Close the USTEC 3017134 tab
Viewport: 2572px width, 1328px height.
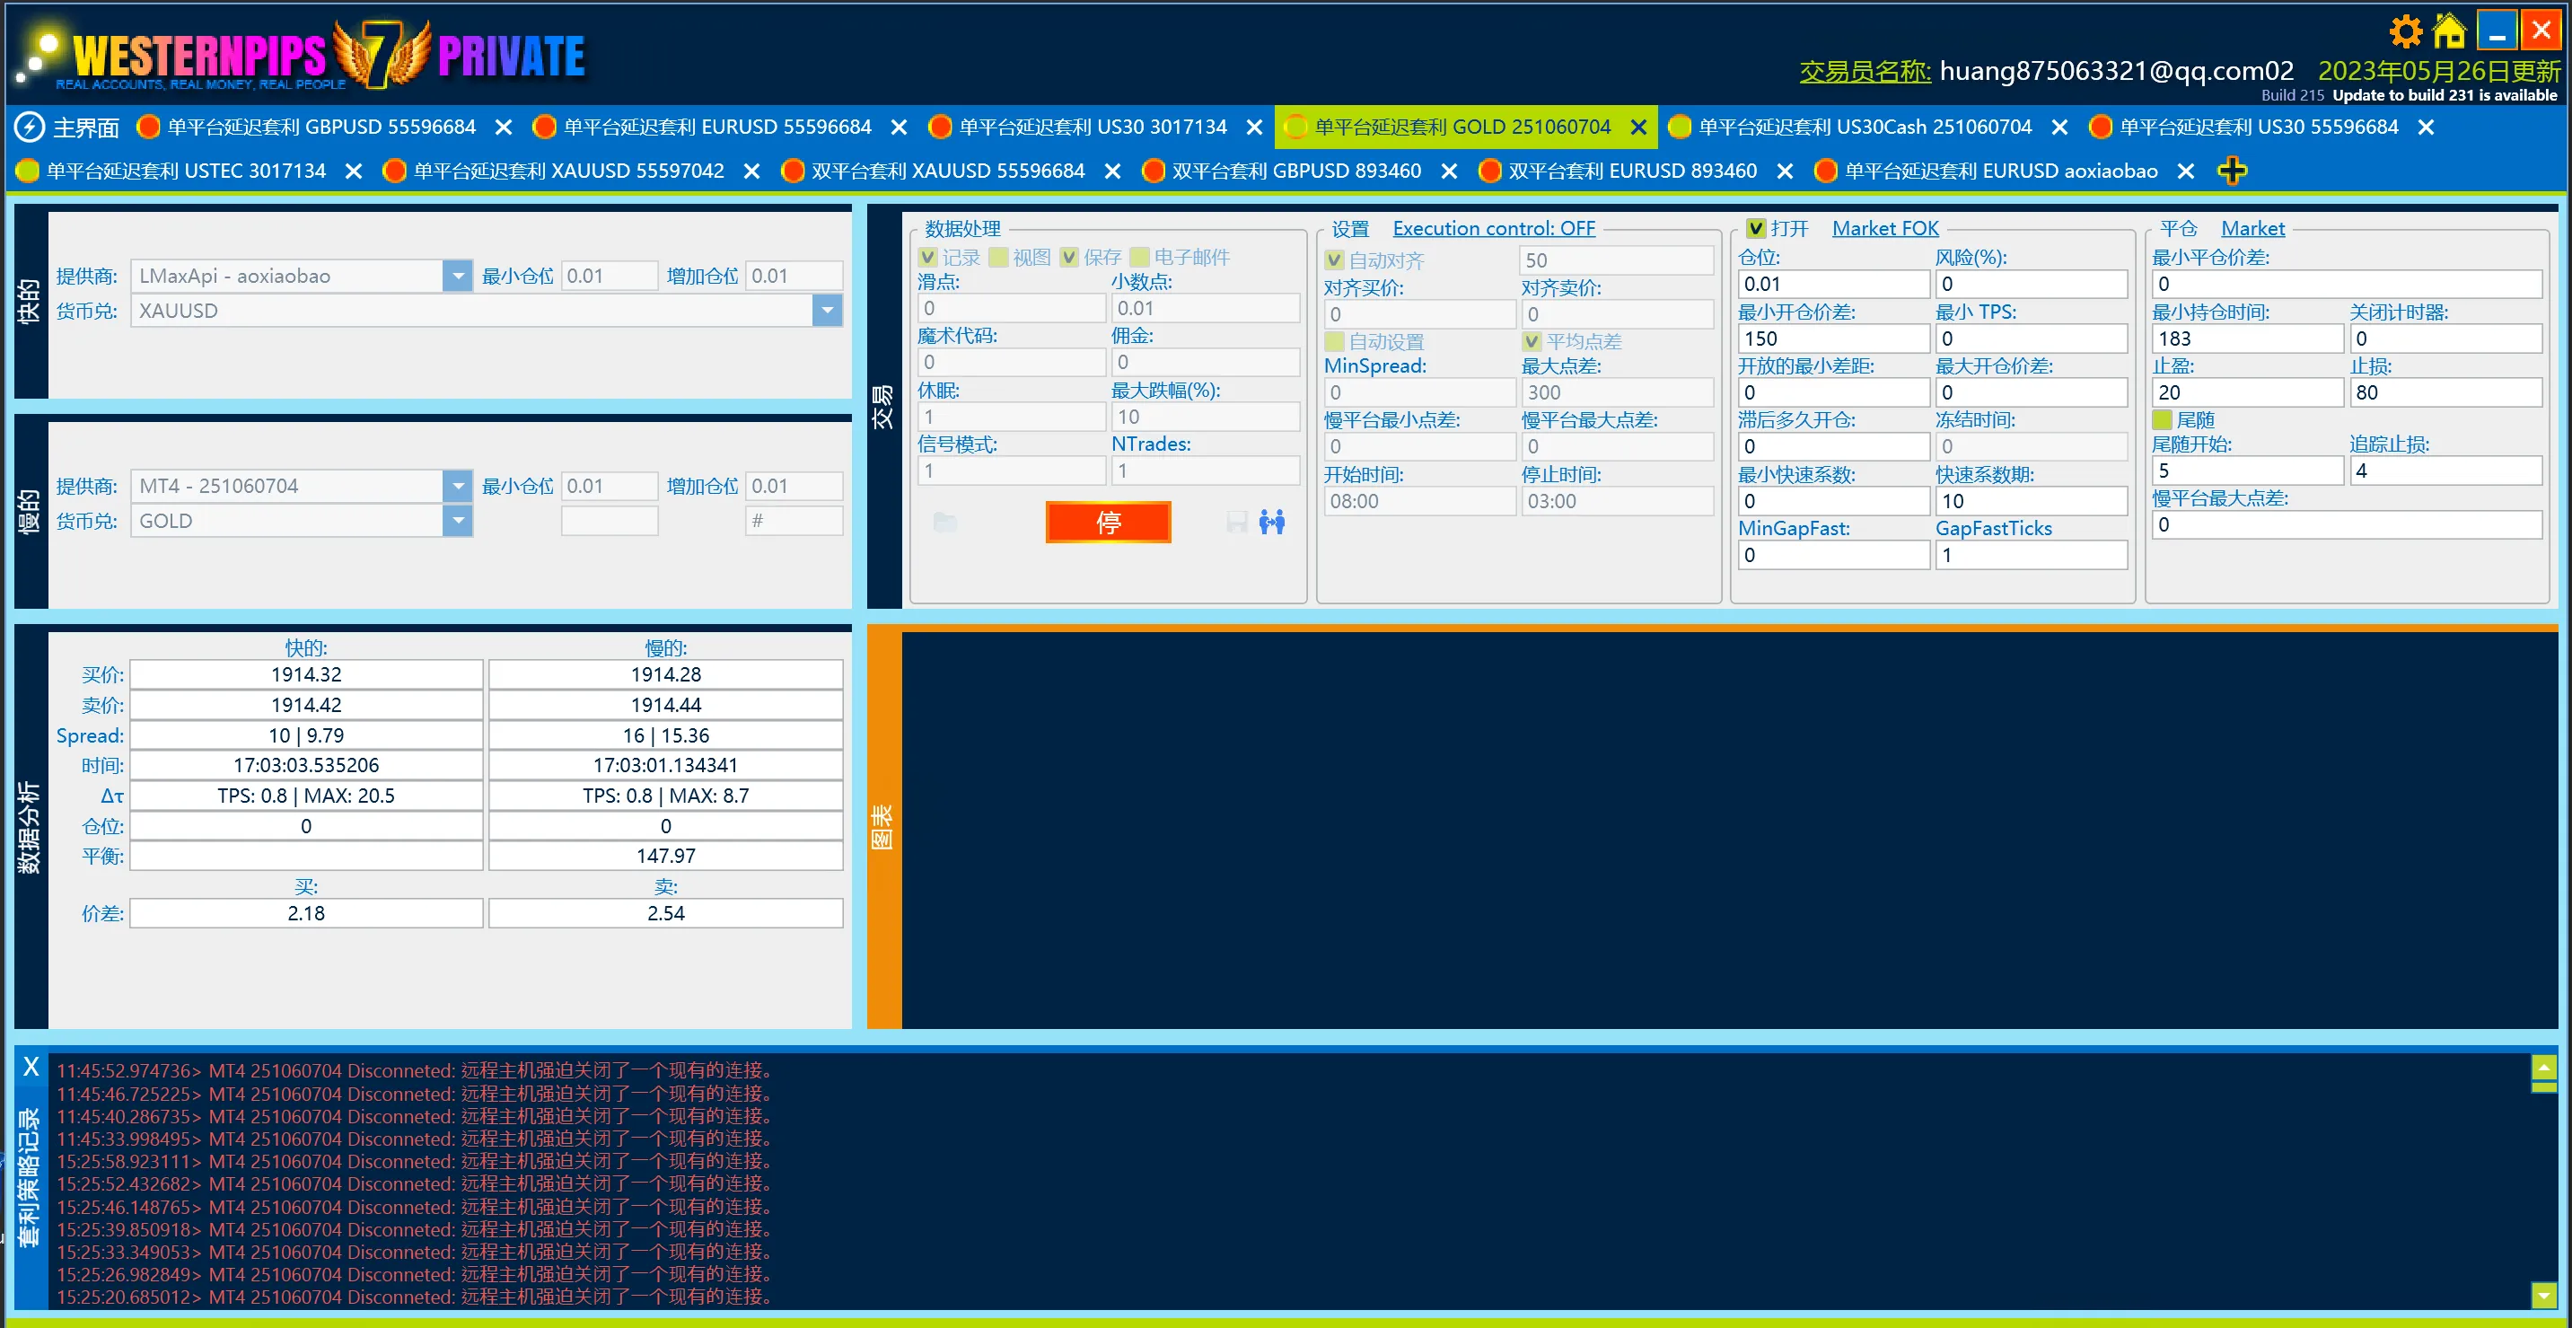(x=354, y=171)
